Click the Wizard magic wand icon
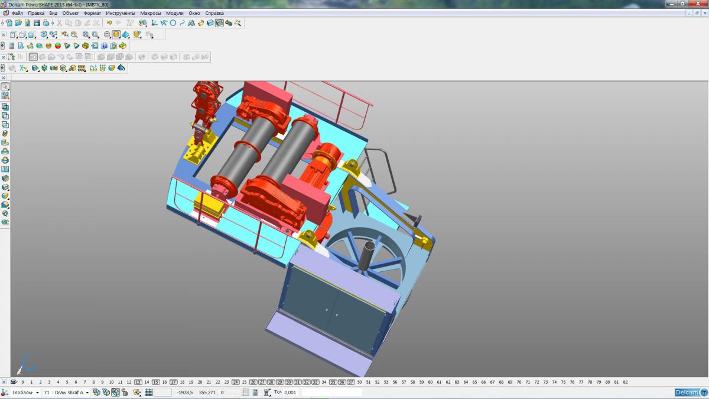This screenshot has width=709, height=399. [x=238, y=23]
